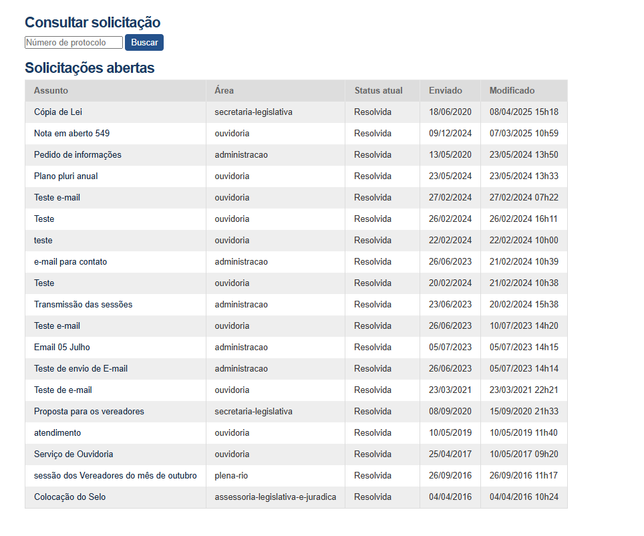Image resolution: width=644 pixels, height=536 pixels.
Task: Open the atendimento request row
Action: point(57,433)
